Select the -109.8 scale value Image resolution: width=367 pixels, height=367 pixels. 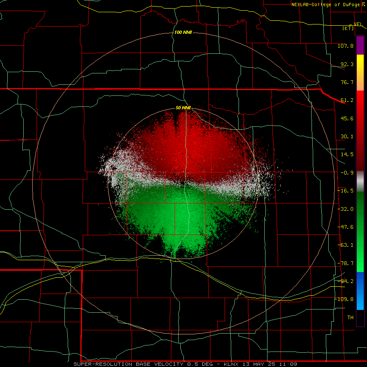coord(344,299)
